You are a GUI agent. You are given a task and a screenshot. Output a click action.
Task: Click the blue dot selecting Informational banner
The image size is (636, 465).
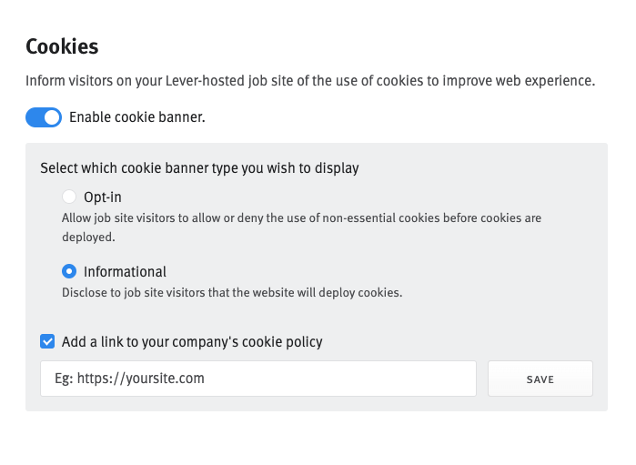69,271
